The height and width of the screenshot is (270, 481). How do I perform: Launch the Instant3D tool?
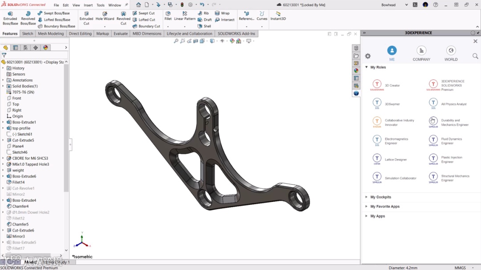tap(278, 16)
